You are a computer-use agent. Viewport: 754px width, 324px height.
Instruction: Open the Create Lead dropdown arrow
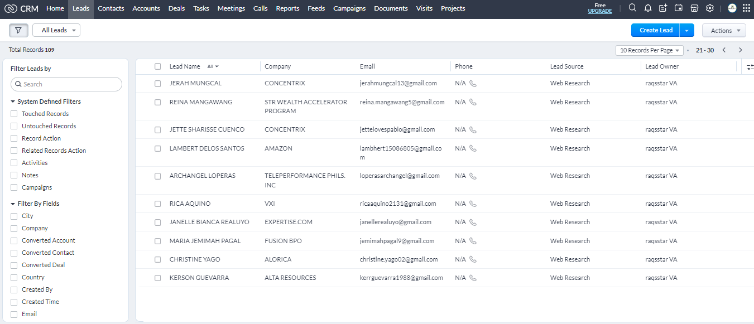pos(686,30)
